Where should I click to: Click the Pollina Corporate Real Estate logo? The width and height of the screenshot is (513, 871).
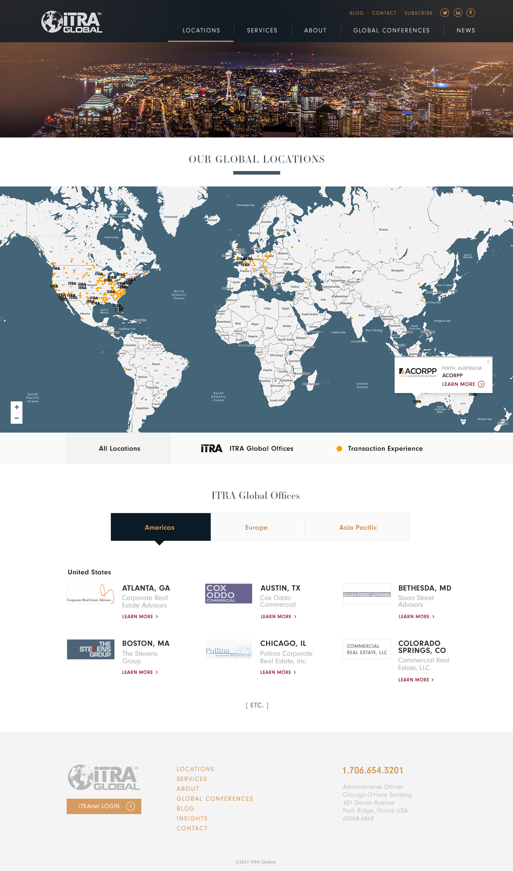[228, 649]
